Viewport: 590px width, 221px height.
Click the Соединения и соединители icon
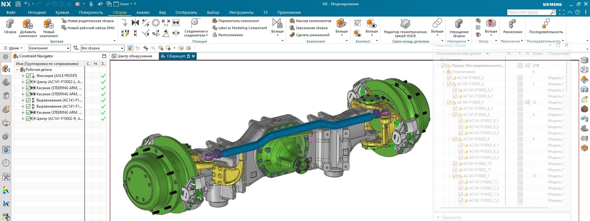click(195, 24)
